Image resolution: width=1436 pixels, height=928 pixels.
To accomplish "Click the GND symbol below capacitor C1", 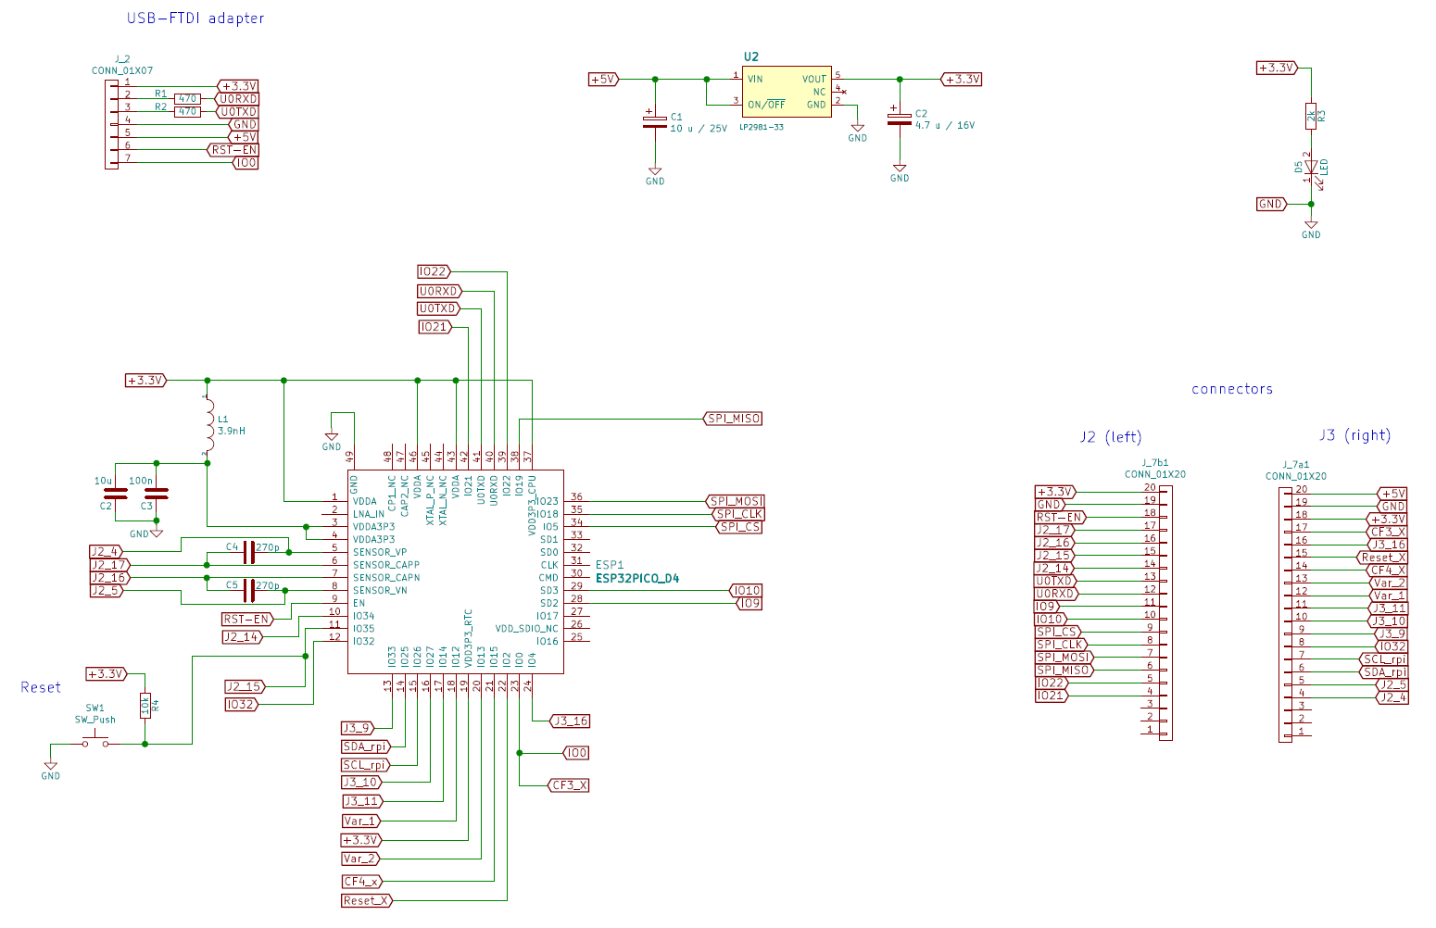I will (x=655, y=176).
